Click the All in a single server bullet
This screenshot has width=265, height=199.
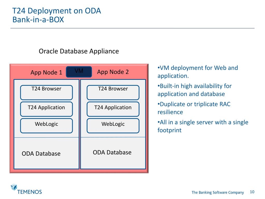pyautogui.click(x=203, y=126)
